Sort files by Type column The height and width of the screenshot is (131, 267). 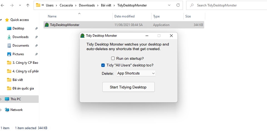[x=156, y=16]
